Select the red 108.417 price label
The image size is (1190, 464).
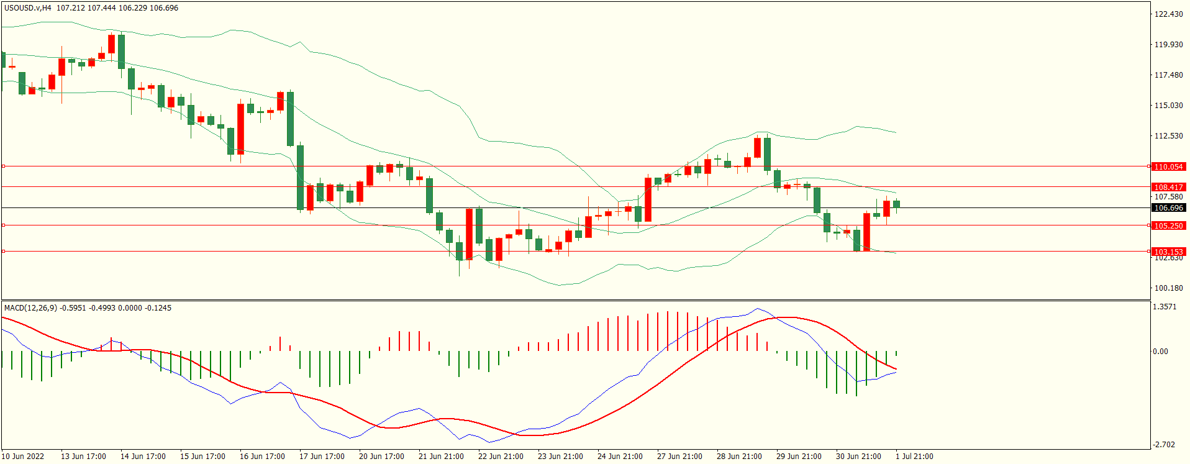tap(1168, 187)
